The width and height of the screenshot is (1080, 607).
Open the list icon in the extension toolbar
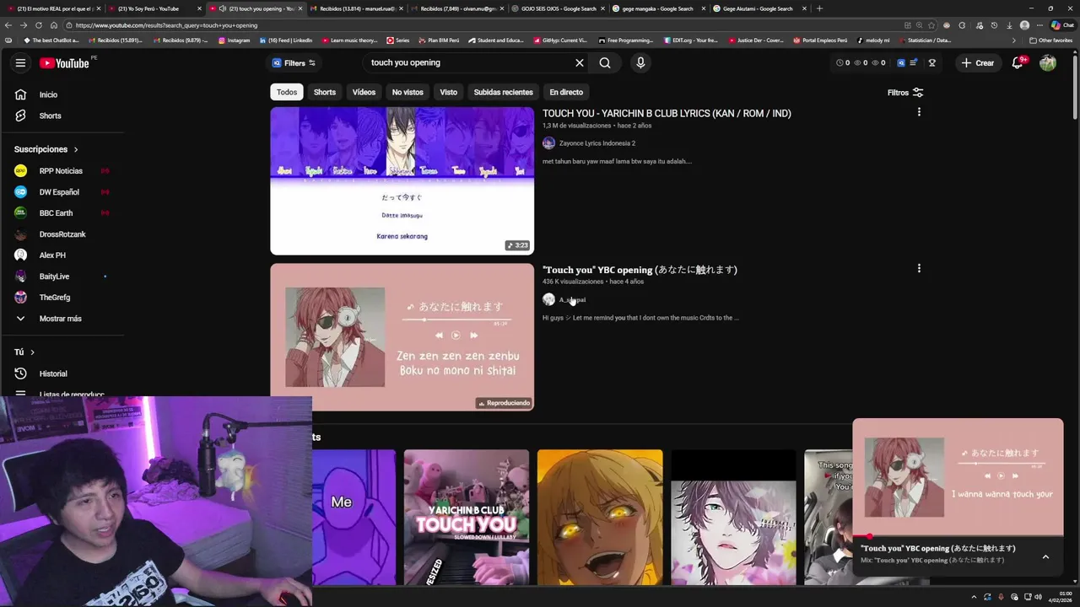pos(914,62)
